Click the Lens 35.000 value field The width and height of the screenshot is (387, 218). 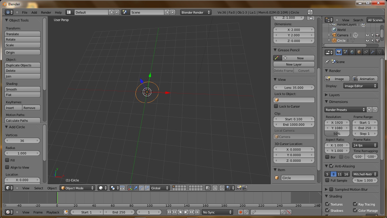coord(294,87)
